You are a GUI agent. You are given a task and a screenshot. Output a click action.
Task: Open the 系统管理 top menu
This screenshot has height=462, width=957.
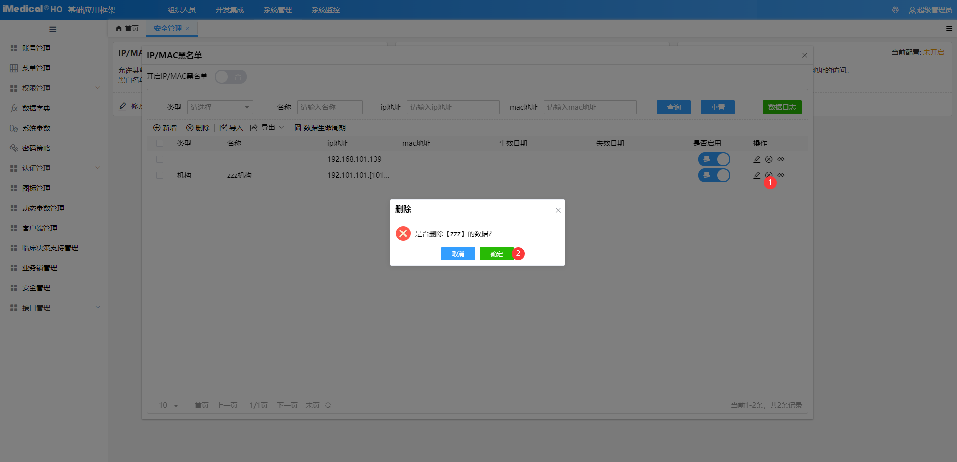pos(278,10)
